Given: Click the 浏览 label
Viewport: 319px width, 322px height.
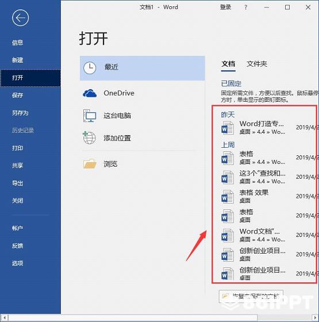Looking at the screenshot, I should click(x=110, y=164).
